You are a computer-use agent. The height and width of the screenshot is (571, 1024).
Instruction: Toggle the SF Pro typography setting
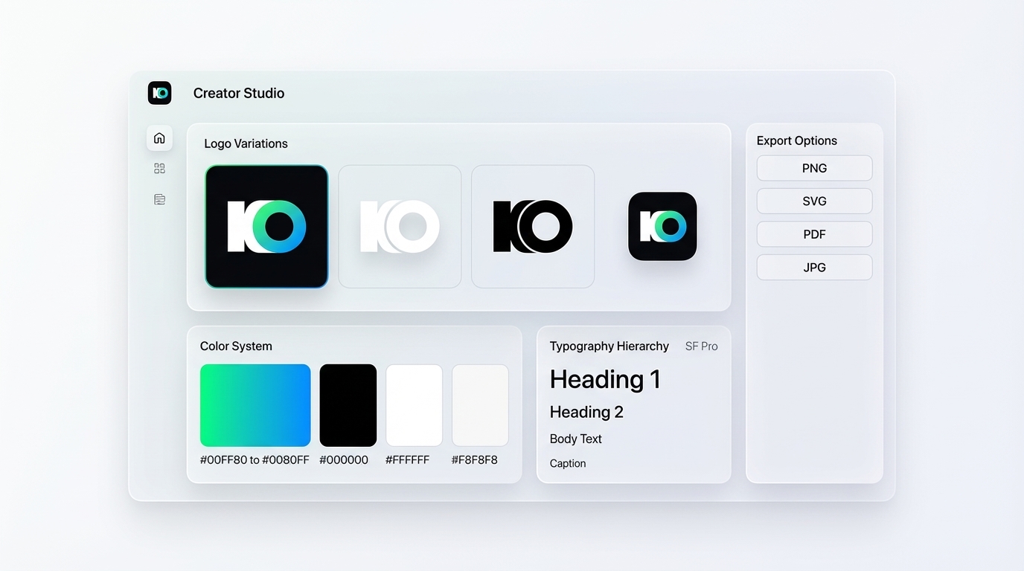701,346
